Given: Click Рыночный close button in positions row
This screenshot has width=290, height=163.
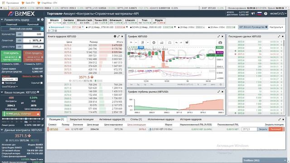Looking at the screenshot, I should tap(275, 129).
